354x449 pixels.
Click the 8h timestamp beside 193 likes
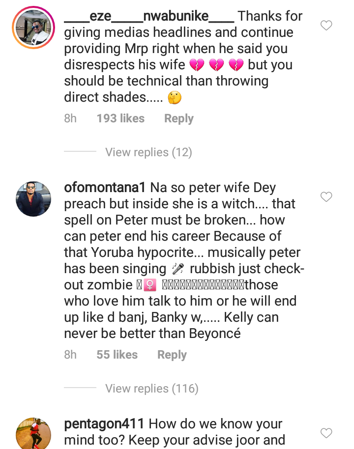(70, 118)
